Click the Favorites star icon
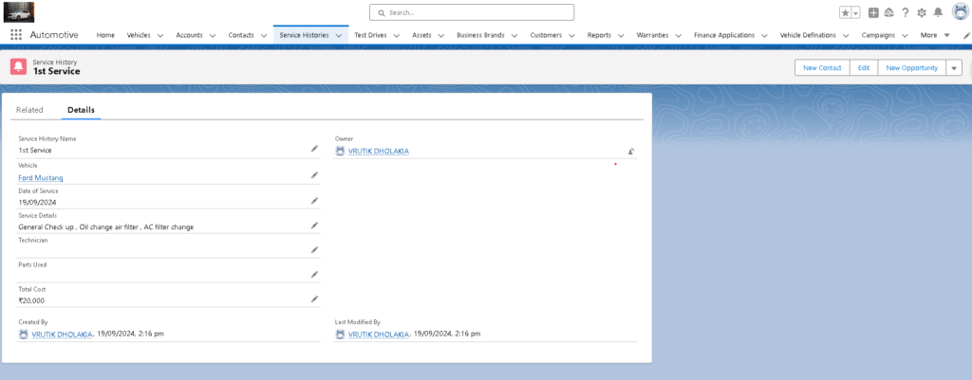 tap(845, 12)
